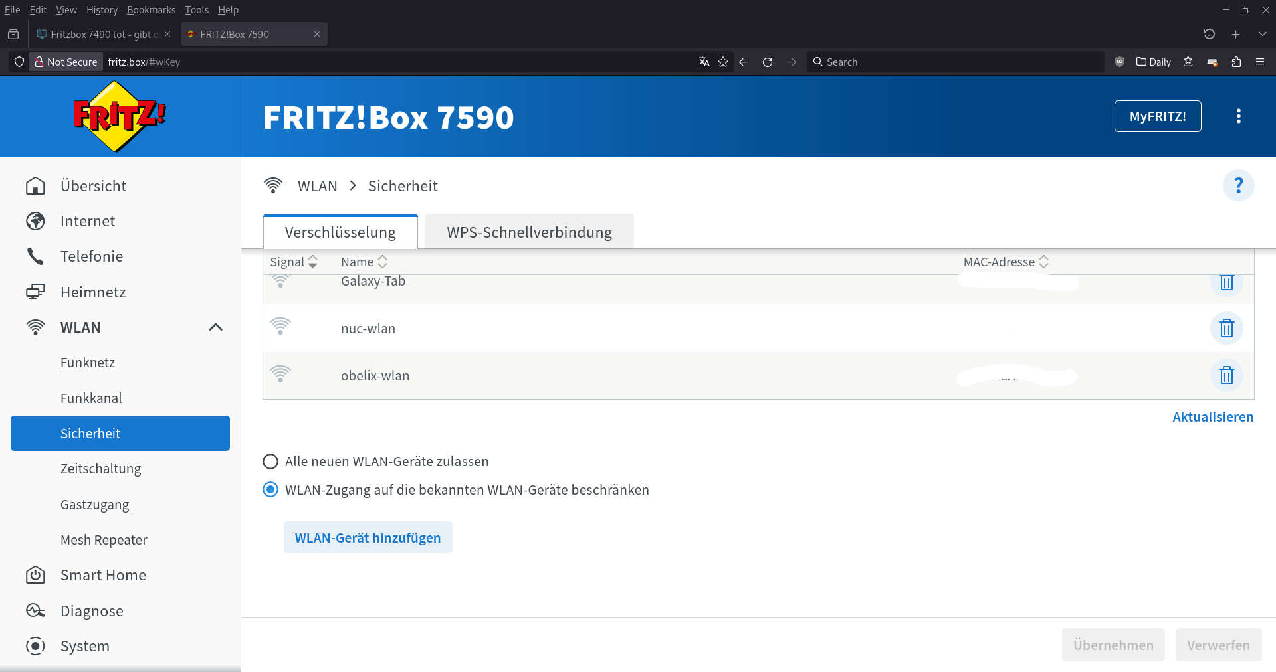Select WLAN-Zugang auf bekannte Geräte beschränken

(270, 490)
